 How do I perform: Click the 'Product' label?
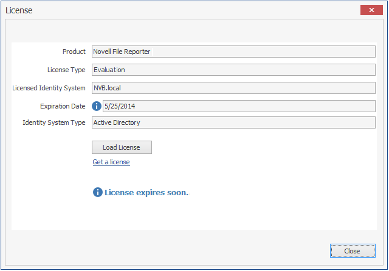(x=74, y=52)
